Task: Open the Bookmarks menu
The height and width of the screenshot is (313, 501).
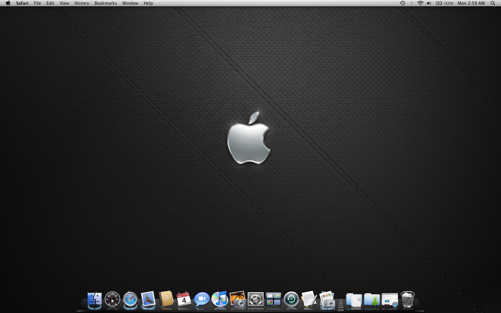Action: tap(106, 3)
